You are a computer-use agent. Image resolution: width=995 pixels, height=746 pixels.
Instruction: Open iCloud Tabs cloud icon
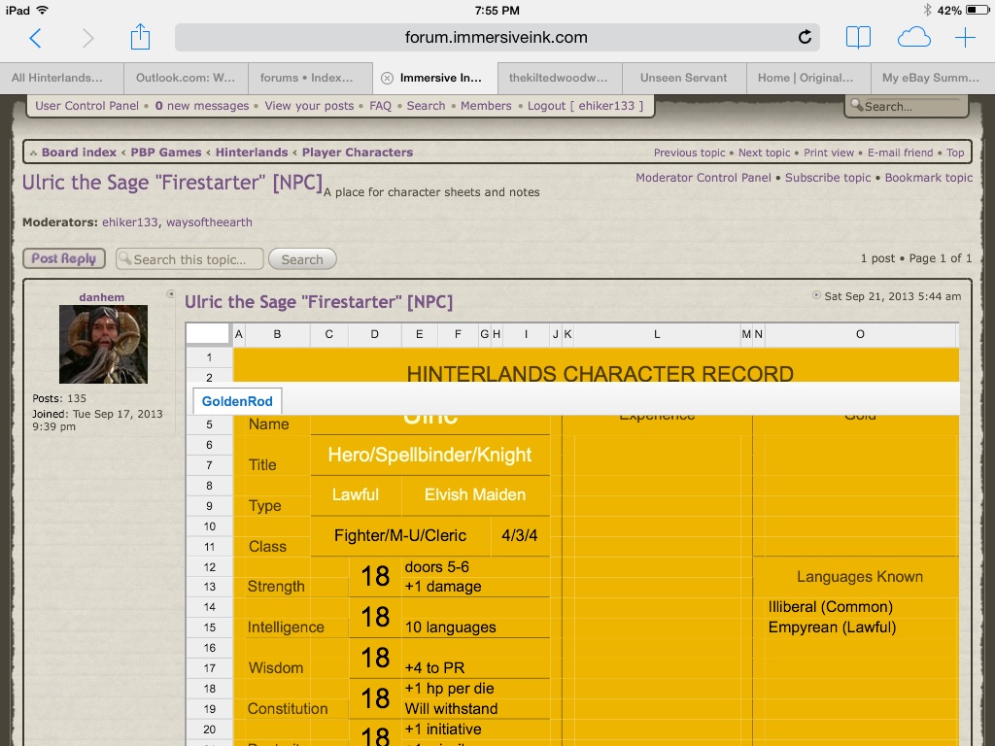(913, 38)
